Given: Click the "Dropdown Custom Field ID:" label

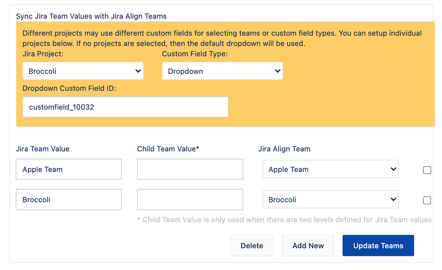Looking at the screenshot, I should [x=69, y=88].
